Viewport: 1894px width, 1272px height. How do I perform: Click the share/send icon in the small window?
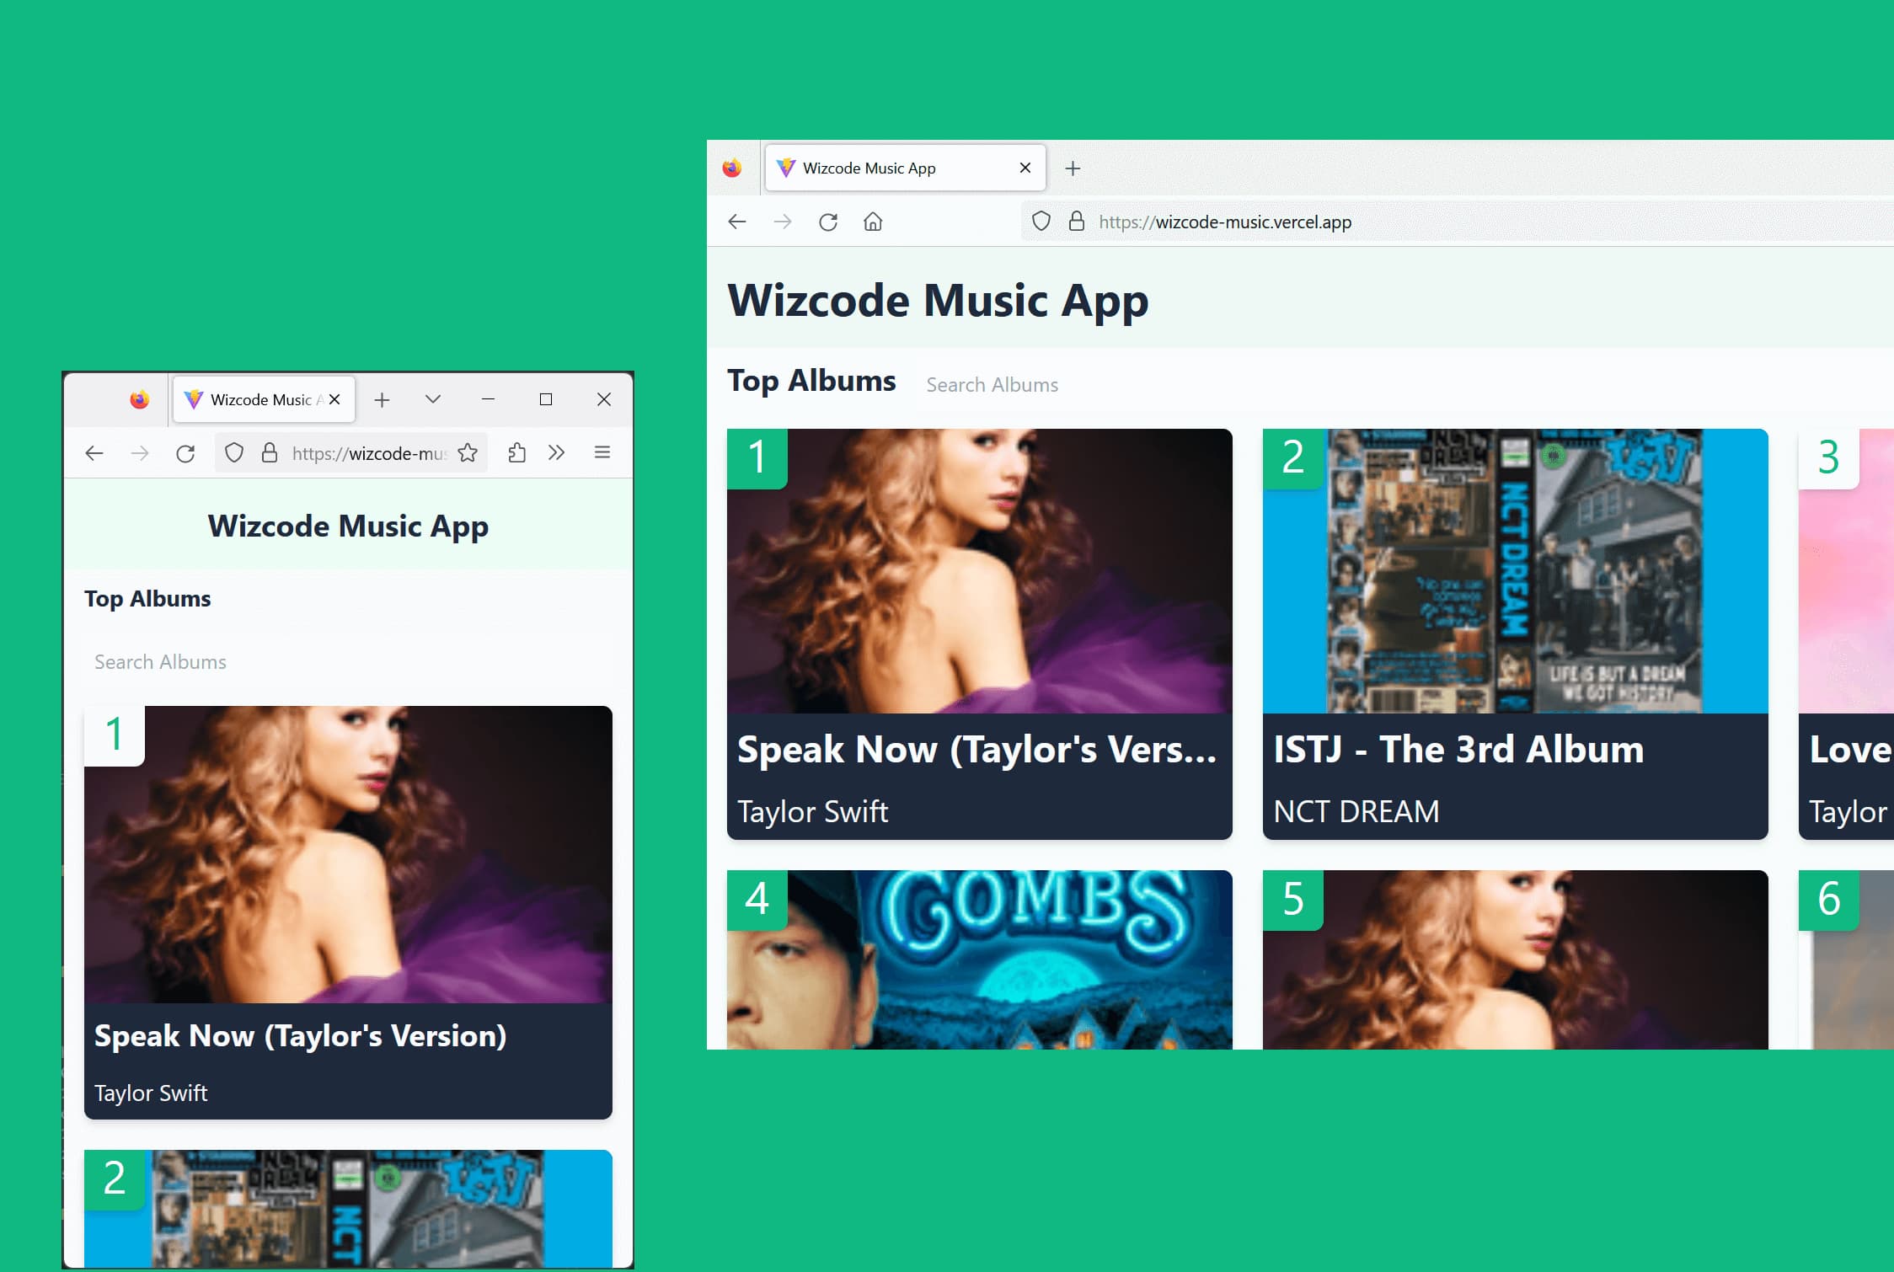click(516, 452)
